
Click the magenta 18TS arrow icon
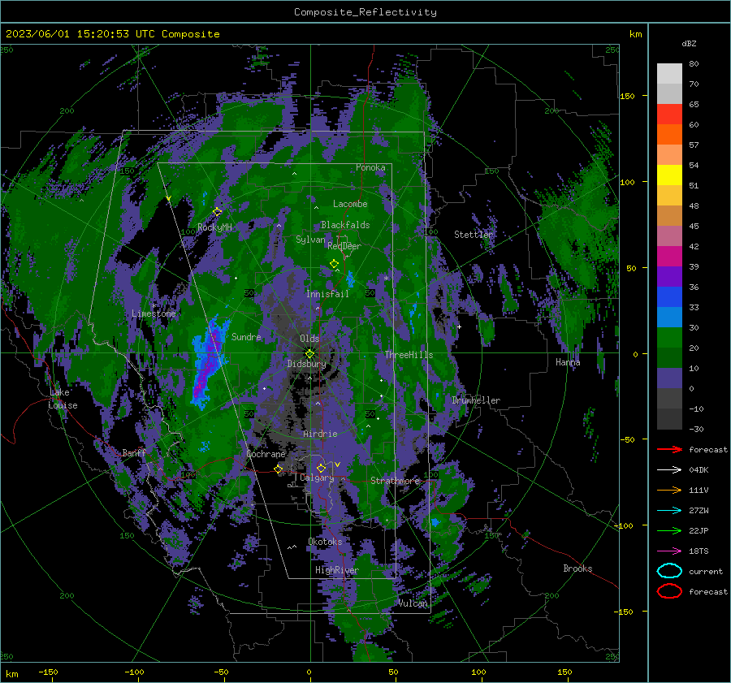[x=669, y=551]
